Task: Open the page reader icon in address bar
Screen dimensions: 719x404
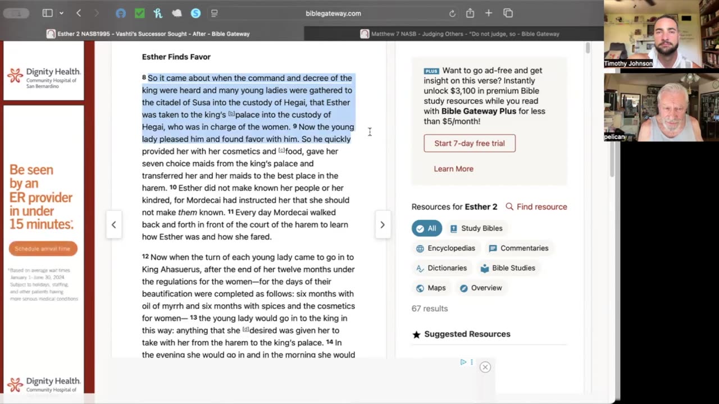Action: 214,13
